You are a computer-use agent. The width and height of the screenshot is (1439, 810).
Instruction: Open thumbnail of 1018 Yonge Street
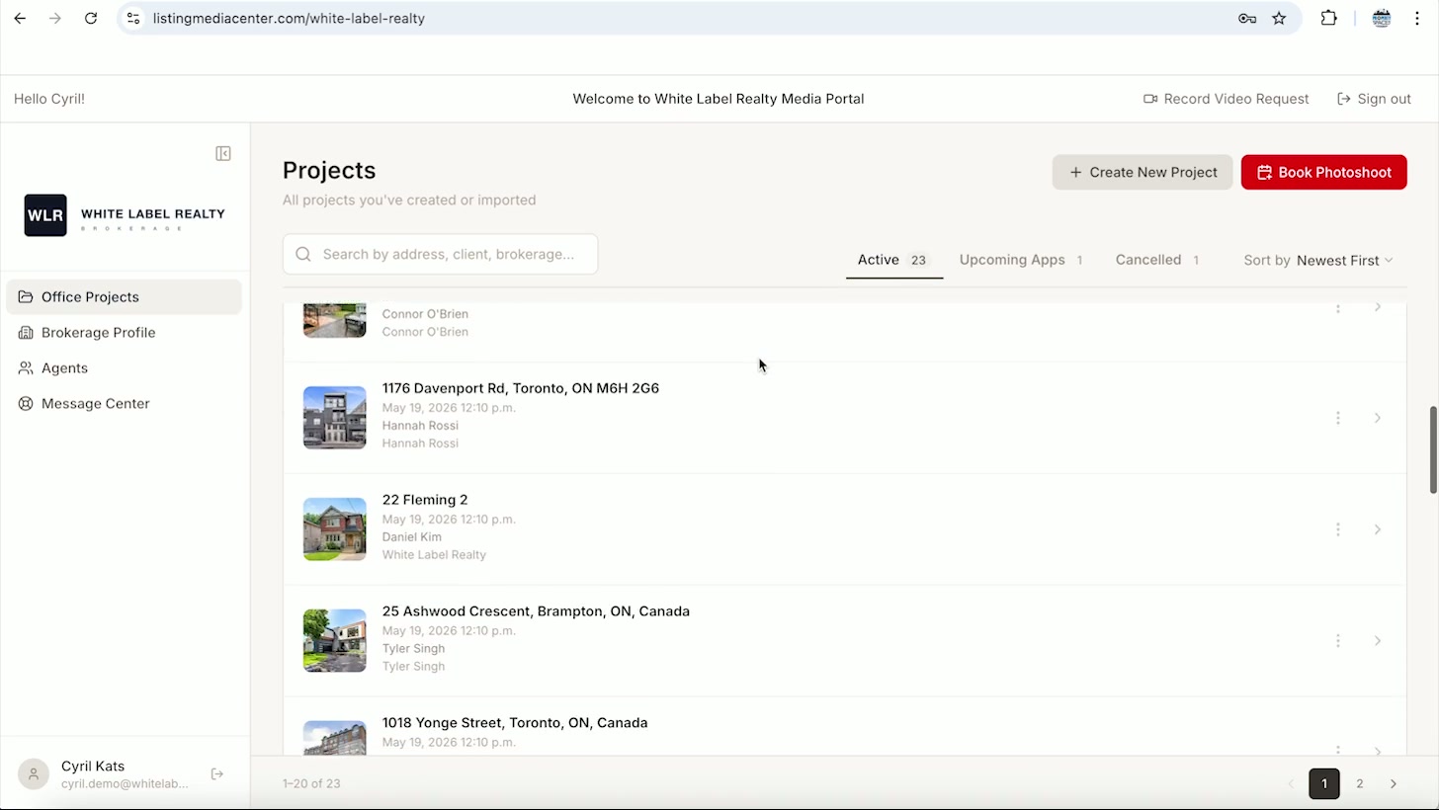[334, 738]
